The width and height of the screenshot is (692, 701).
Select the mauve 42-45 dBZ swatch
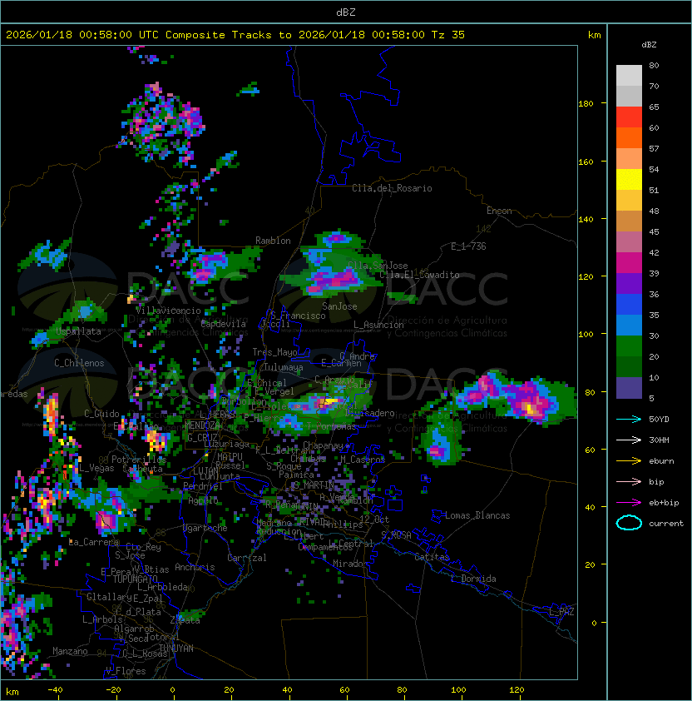(x=629, y=242)
